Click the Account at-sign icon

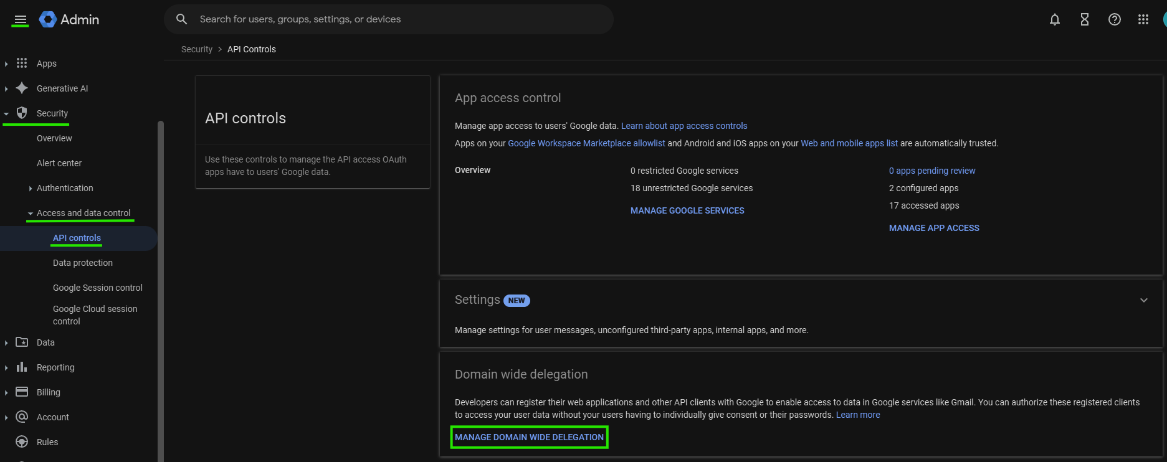click(x=22, y=417)
